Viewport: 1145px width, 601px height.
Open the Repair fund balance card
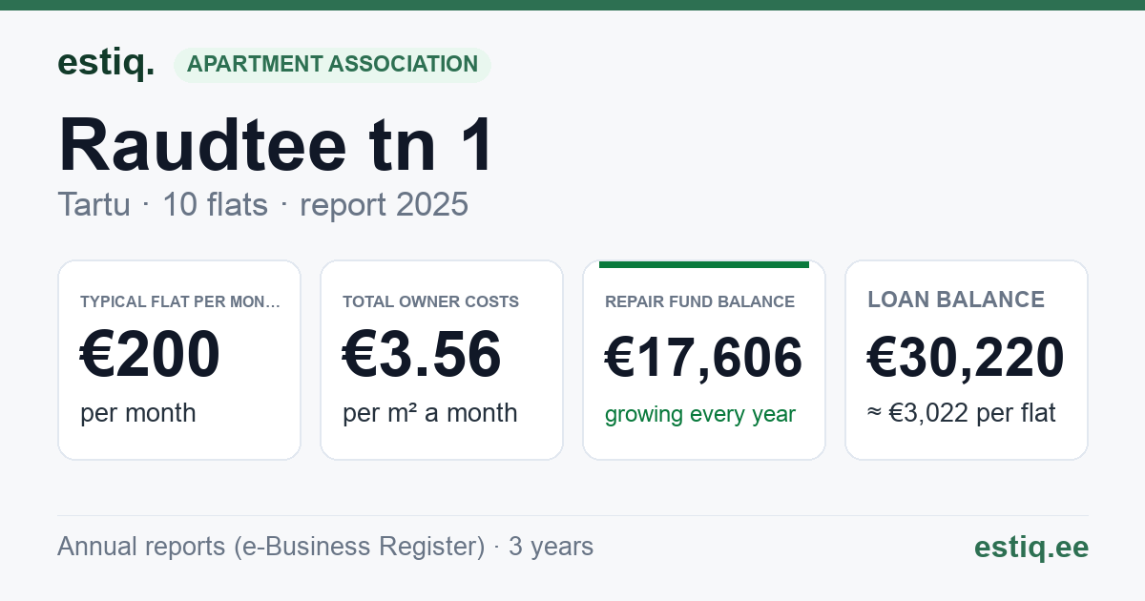pyautogui.click(x=704, y=360)
